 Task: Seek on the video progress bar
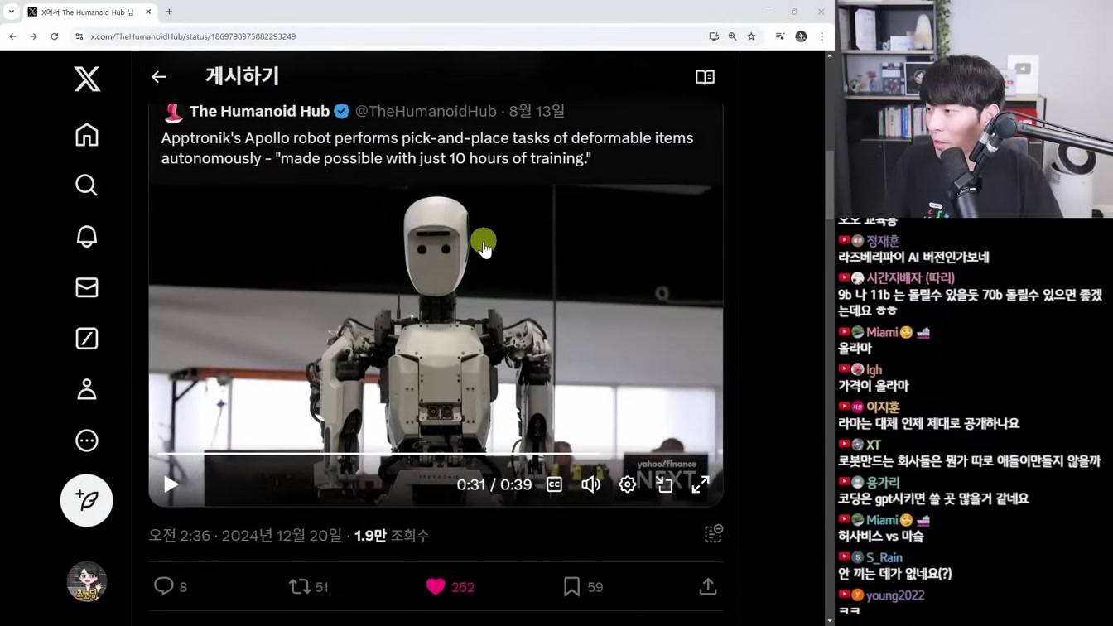tap(436, 454)
